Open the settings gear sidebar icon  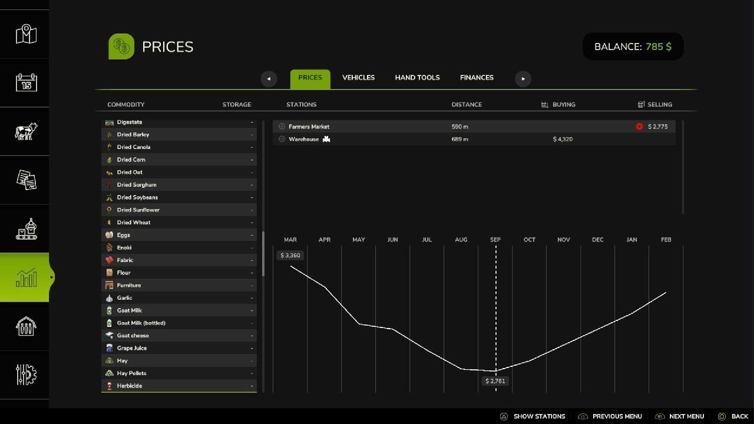(x=26, y=375)
